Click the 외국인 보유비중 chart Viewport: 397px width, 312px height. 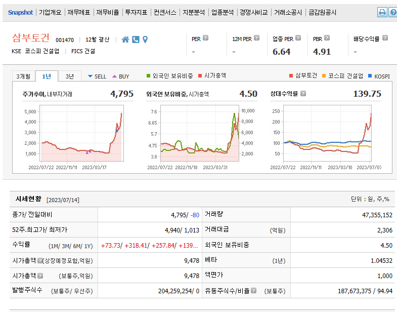click(x=200, y=133)
